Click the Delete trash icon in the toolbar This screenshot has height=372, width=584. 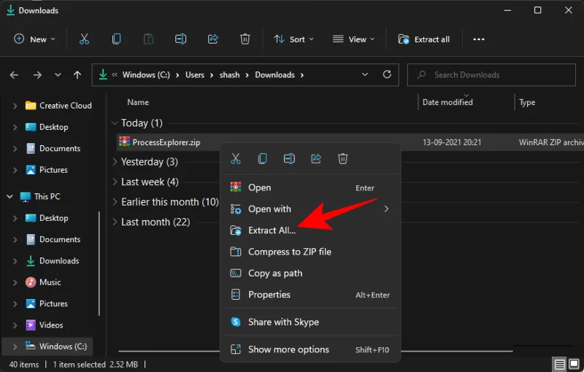tap(245, 39)
